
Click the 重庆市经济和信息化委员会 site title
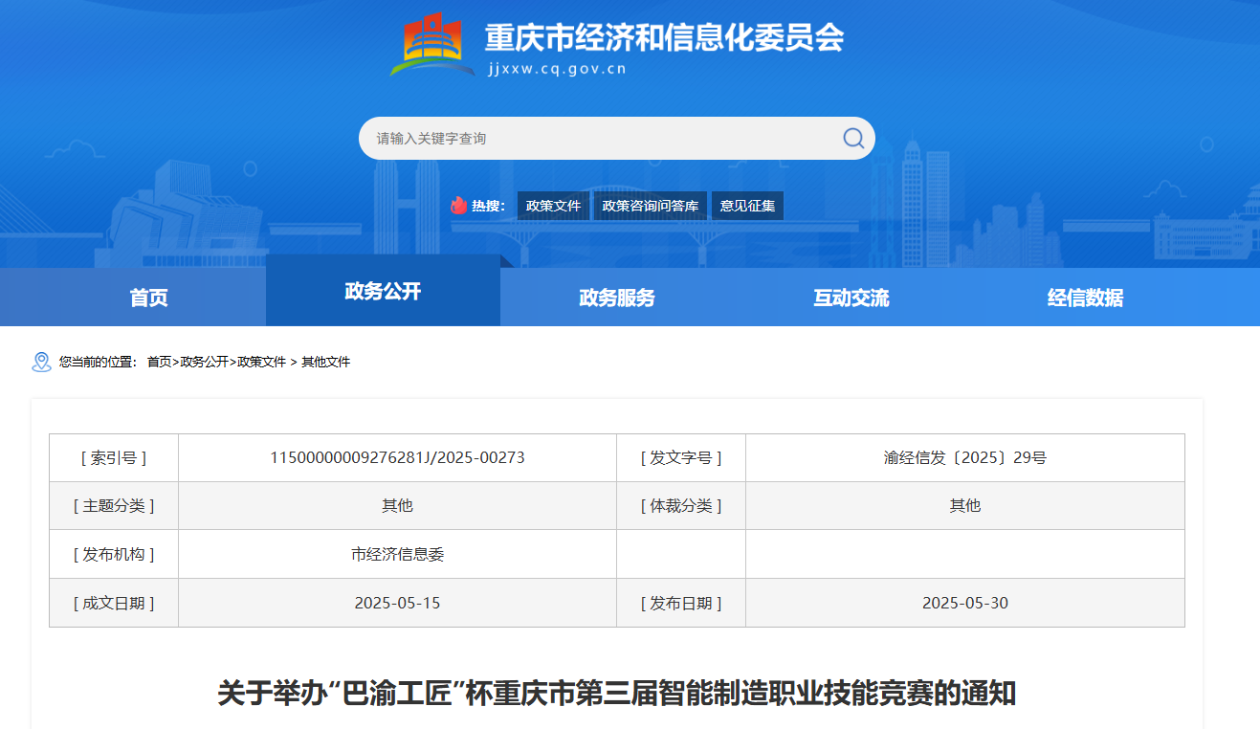[x=664, y=38]
